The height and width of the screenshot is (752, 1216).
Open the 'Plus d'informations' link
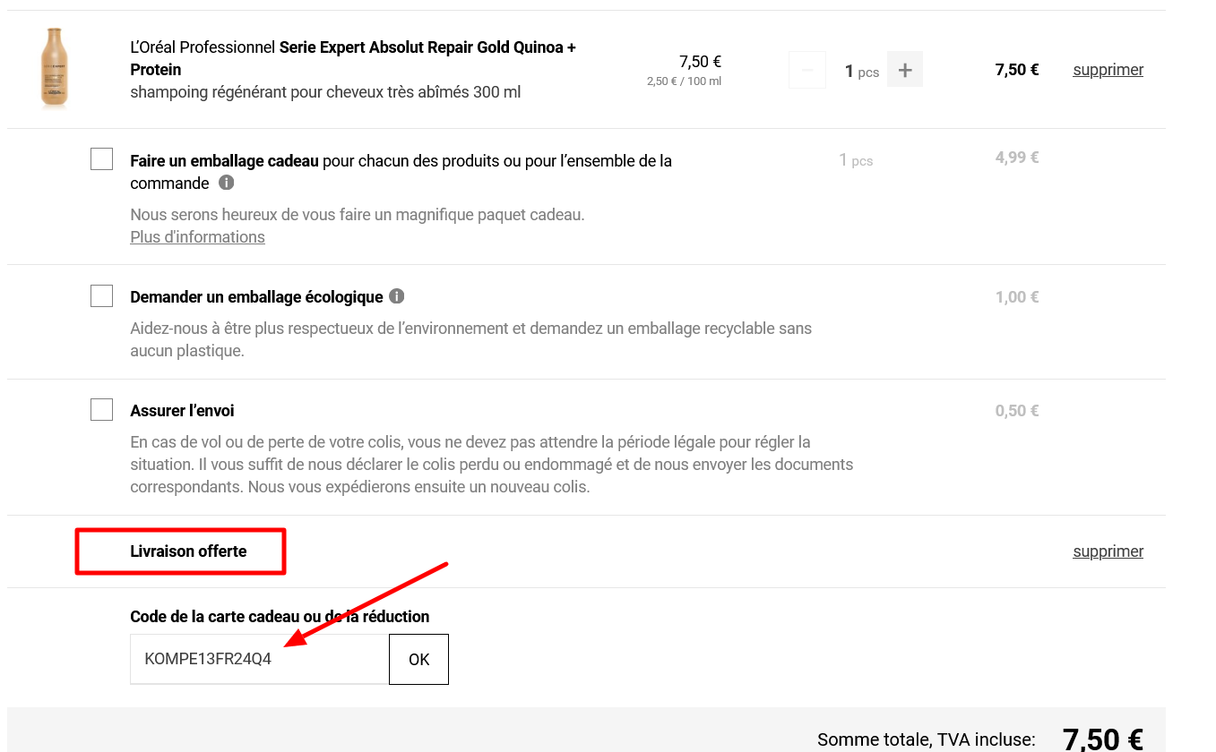click(197, 237)
